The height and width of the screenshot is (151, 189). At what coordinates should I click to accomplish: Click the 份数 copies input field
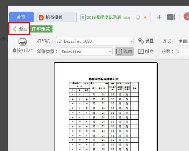tap(183, 52)
